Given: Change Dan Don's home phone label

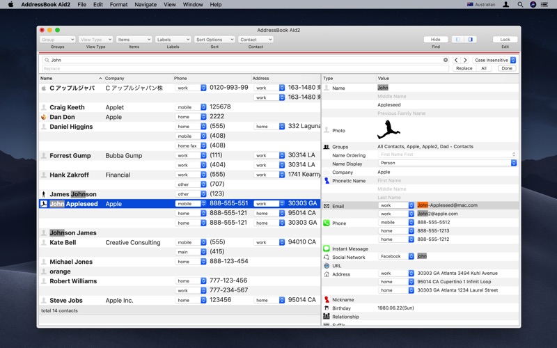Looking at the screenshot, I should (191, 117).
